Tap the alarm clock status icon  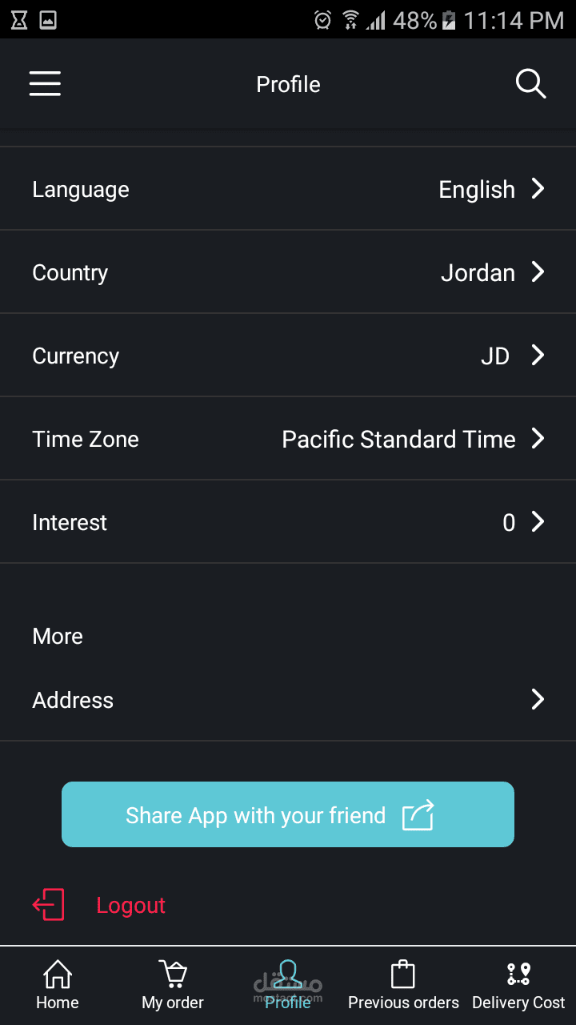pos(322,20)
